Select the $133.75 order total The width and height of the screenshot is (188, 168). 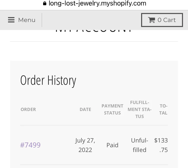pos(161,145)
